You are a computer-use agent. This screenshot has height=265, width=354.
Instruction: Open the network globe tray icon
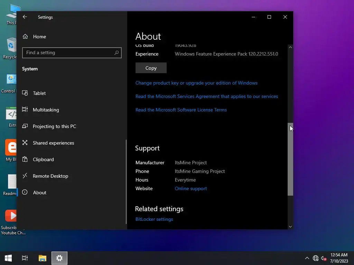(315, 258)
